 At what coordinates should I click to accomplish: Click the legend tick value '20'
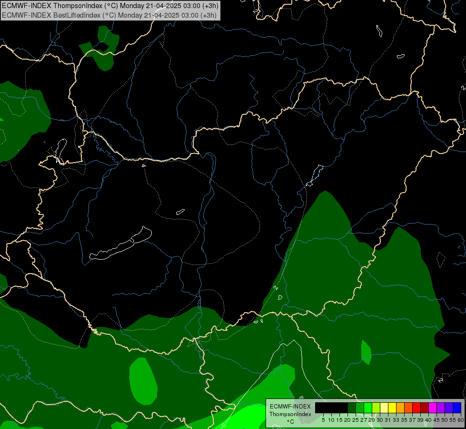click(x=347, y=420)
